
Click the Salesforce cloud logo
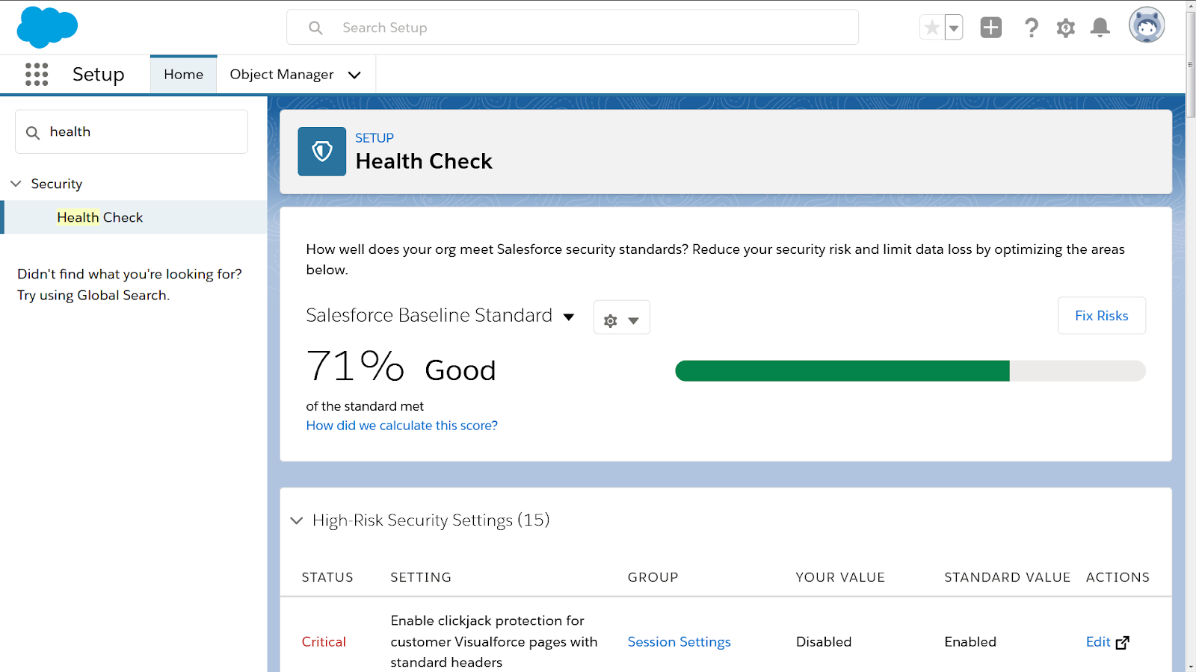click(x=47, y=27)
